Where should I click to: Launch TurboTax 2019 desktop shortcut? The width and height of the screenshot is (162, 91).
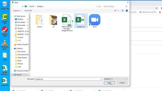point(5,31)
